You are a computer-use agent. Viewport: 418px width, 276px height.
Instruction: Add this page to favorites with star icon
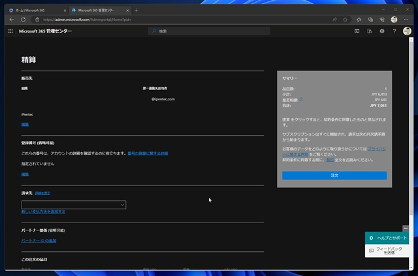tap(345, 20)
